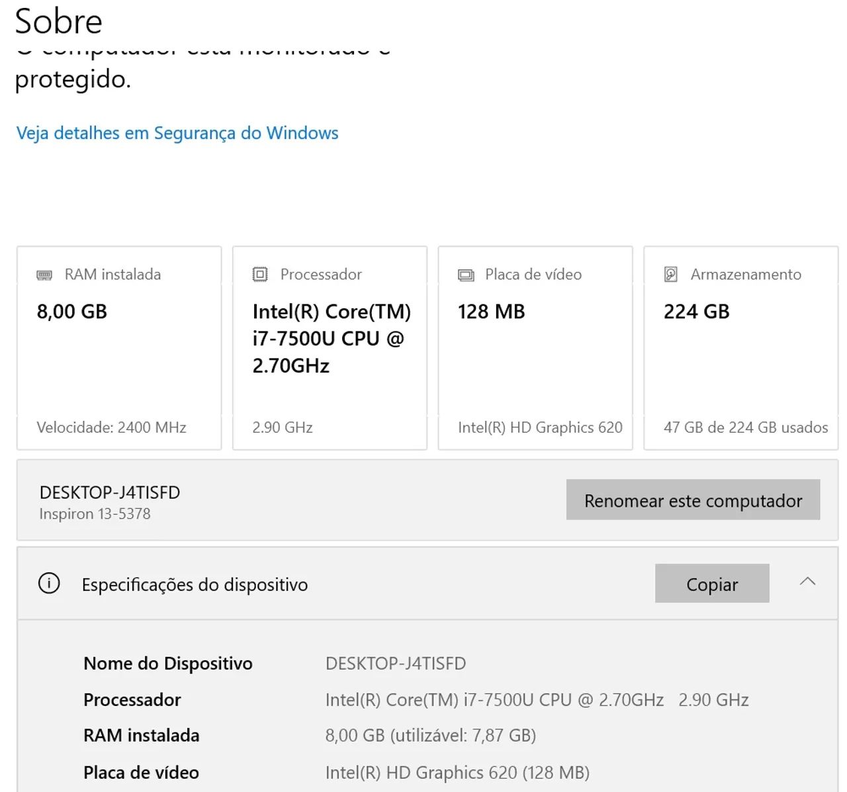Collapse the Especificações do dispositivo section

tap(807, 582)
